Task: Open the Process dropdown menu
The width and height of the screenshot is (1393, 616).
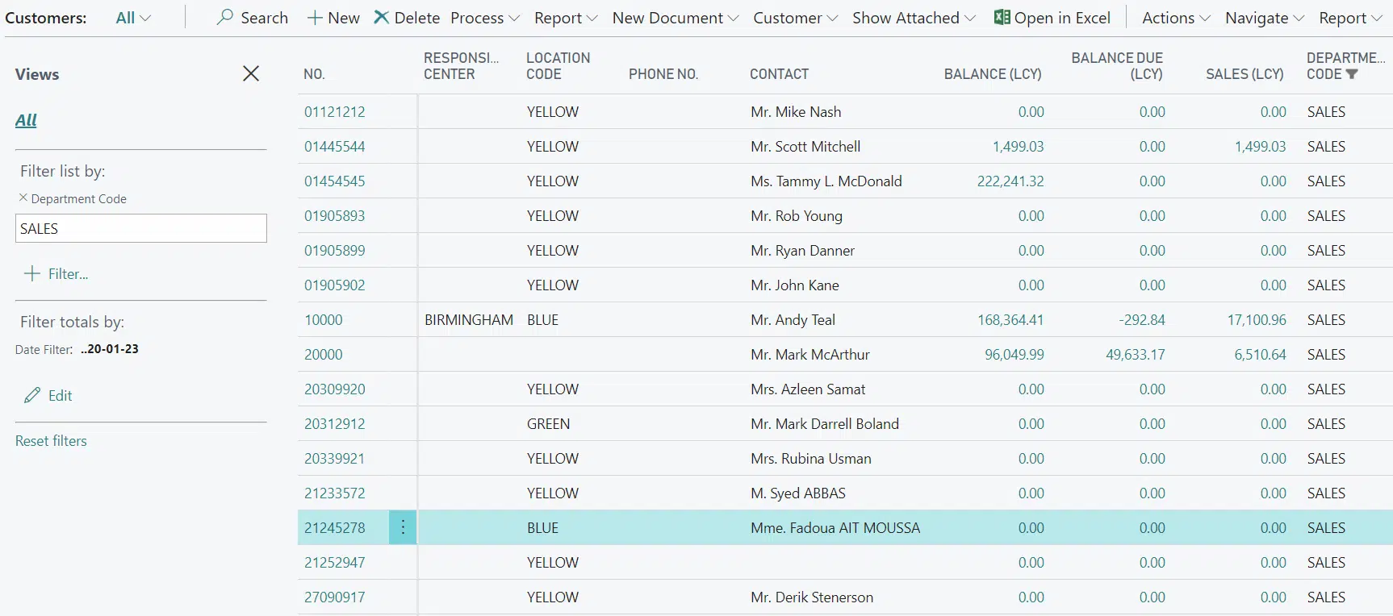Action: [485, 18]
